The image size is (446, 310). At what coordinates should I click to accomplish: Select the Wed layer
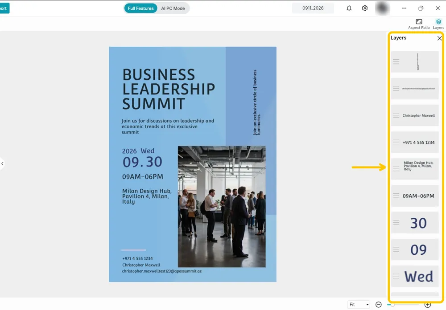pyautogui.click(x=414, y=276)
